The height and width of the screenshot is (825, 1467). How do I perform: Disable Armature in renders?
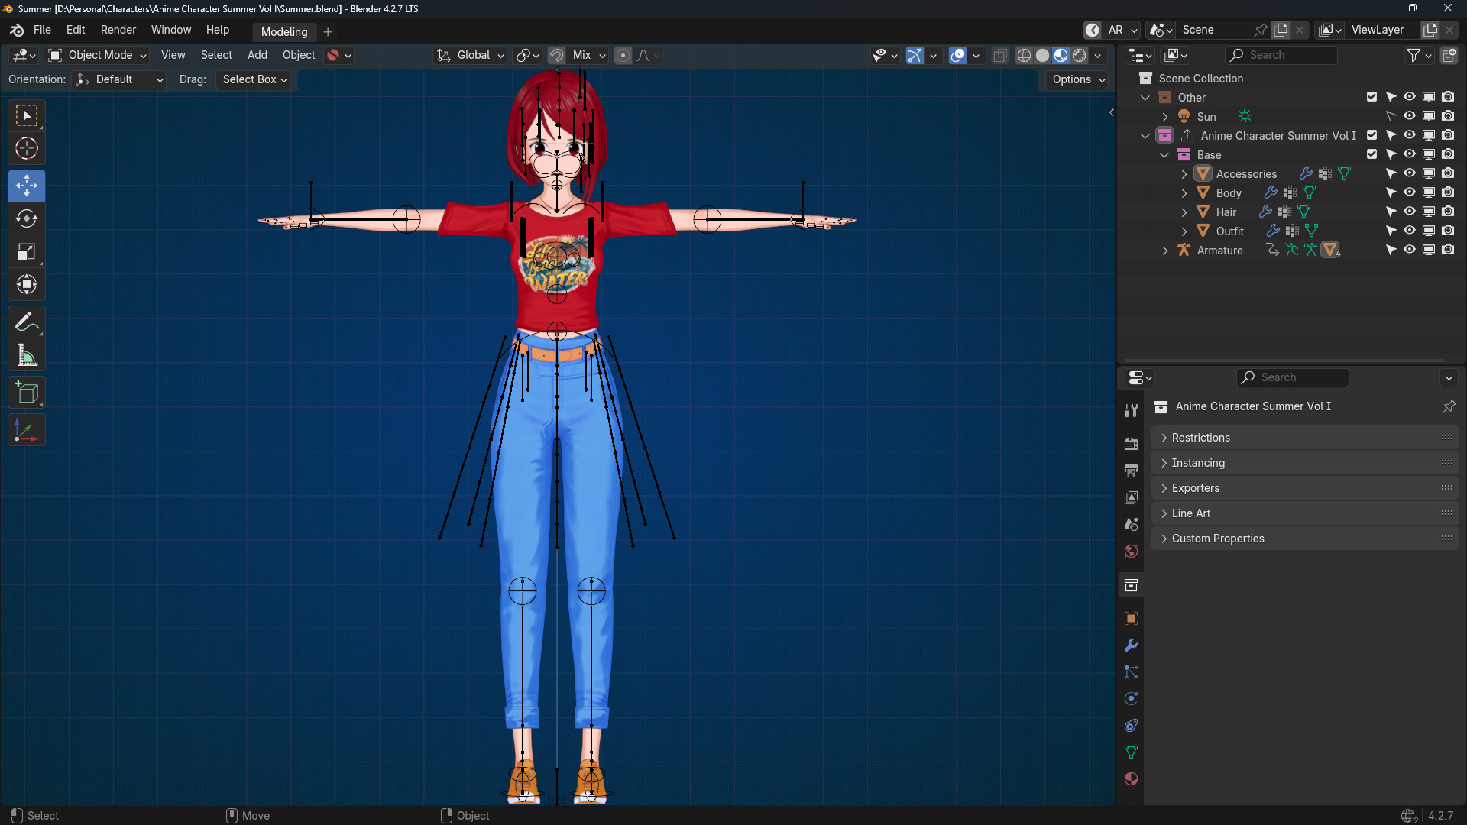[1448, 250]
